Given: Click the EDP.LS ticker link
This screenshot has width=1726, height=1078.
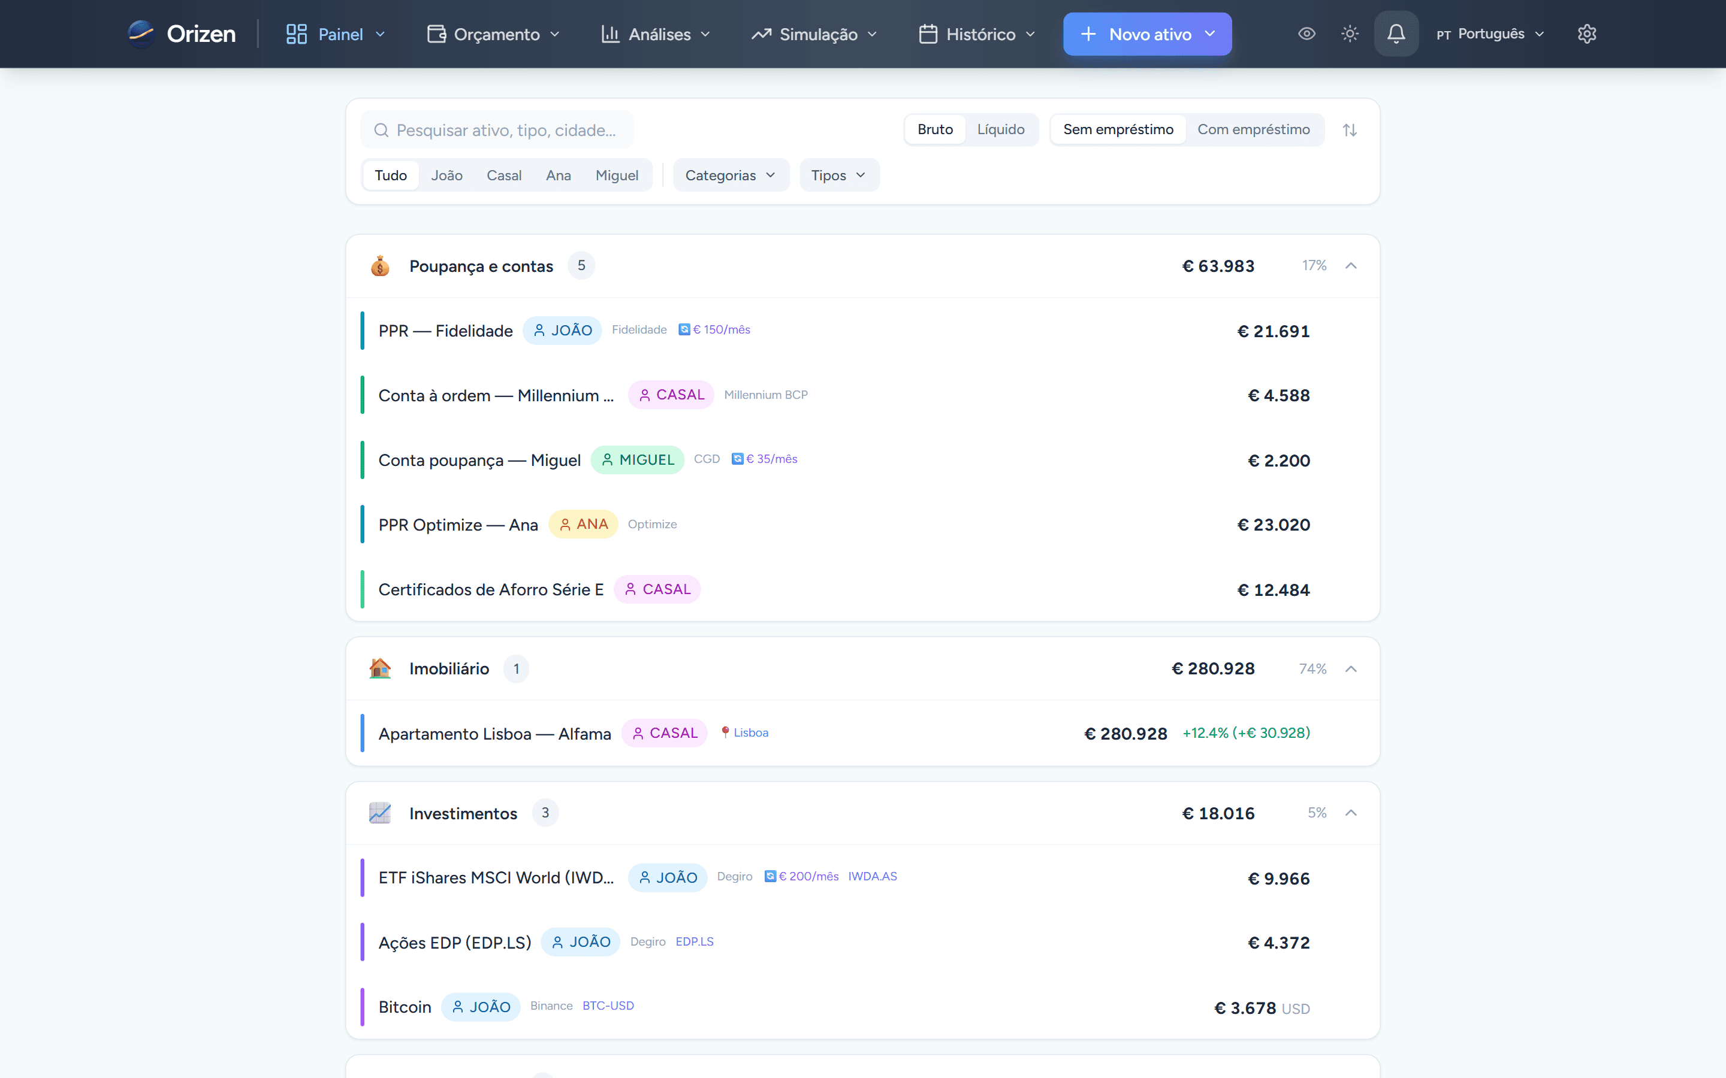Looking at the screenshot, I should [x=694, y=941].
